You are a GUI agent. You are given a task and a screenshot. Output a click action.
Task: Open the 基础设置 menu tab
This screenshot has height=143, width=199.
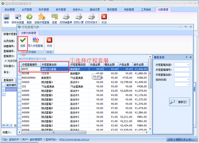tap(95, 9)
